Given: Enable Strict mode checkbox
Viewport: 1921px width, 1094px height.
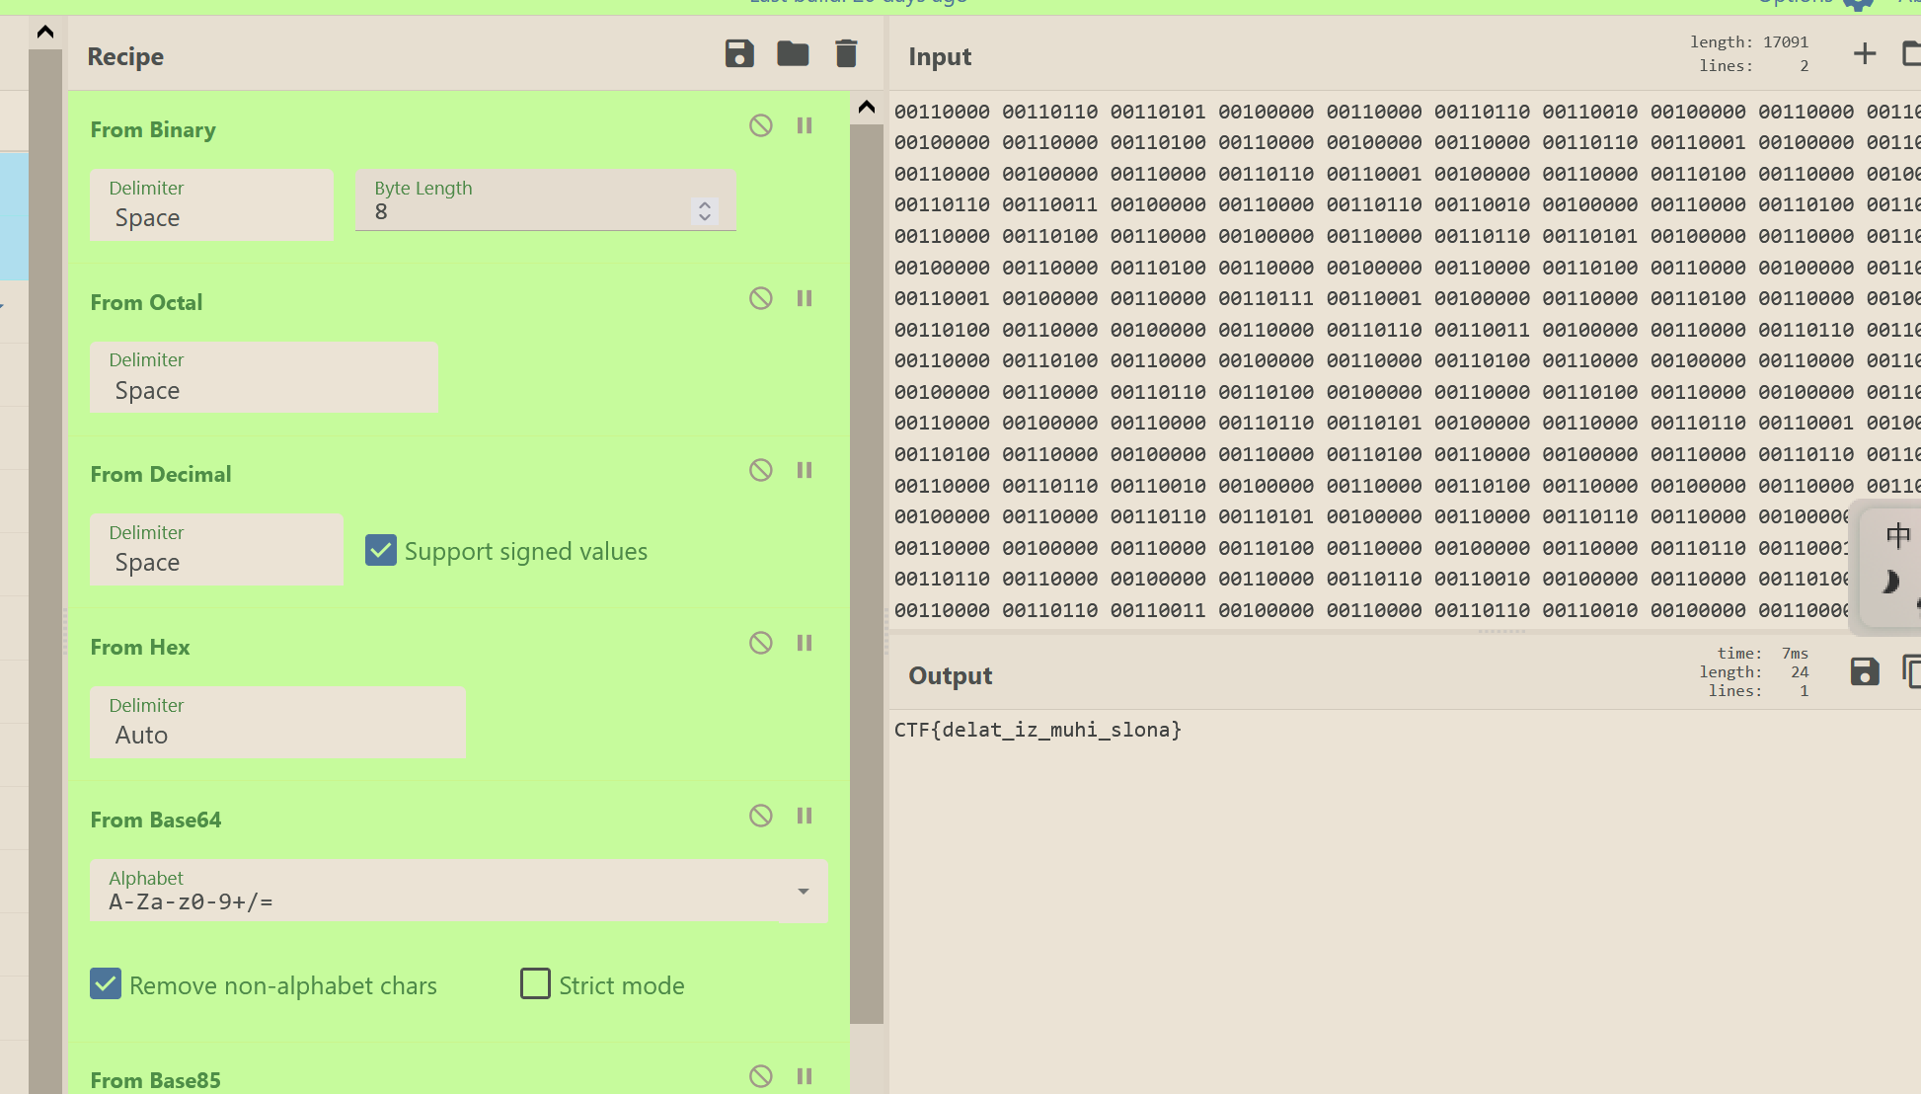Looking at the screenshot, I should [535, 984].
